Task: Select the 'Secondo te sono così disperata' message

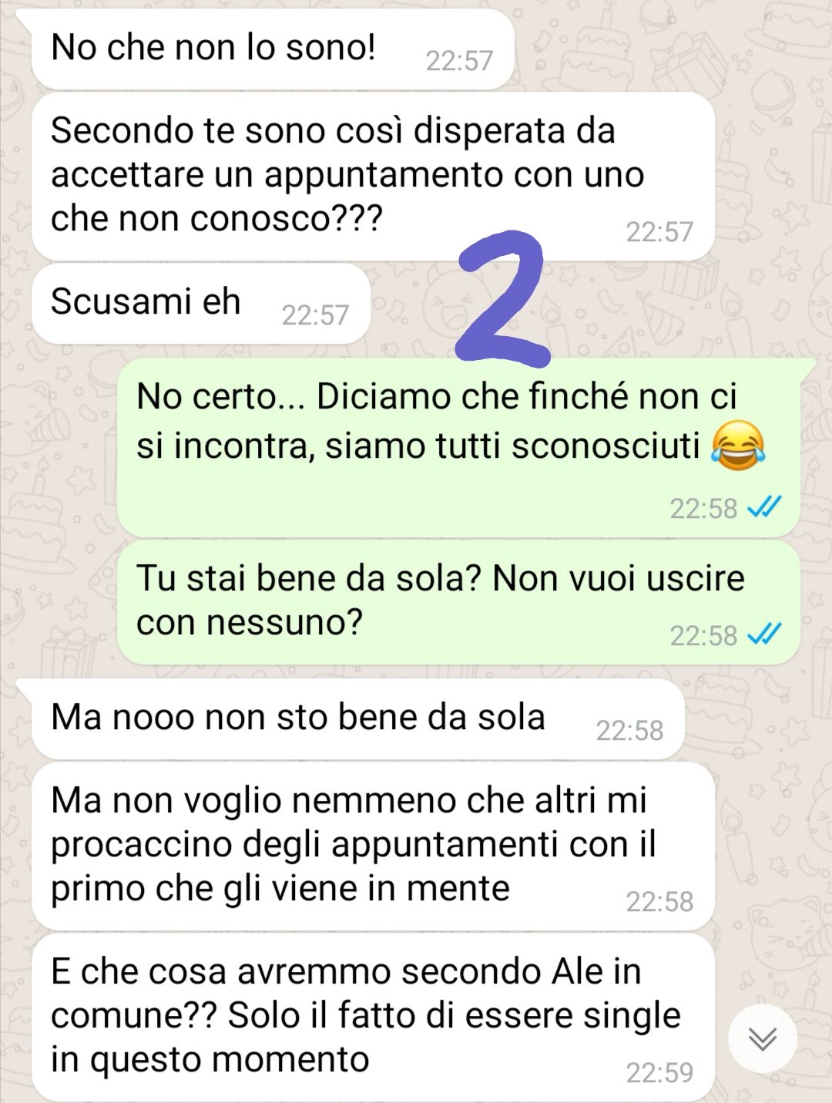Action: coord(373,177)
